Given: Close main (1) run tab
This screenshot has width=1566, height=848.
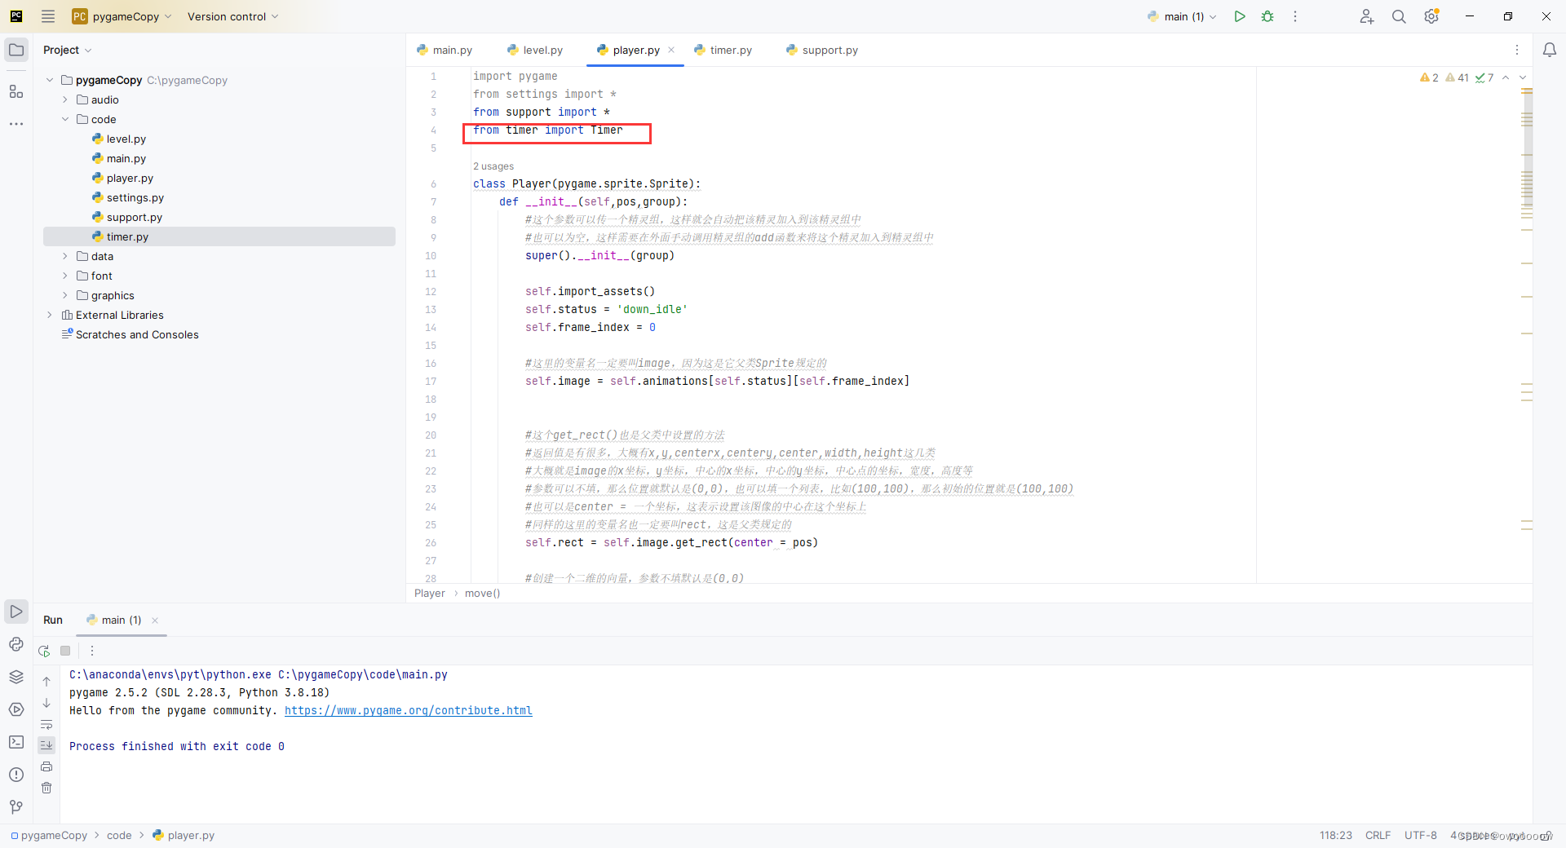Looking at the screenshot, I should point(155,621).
